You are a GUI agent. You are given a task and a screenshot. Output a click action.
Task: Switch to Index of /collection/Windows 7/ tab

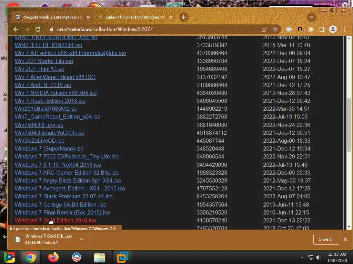135,17
